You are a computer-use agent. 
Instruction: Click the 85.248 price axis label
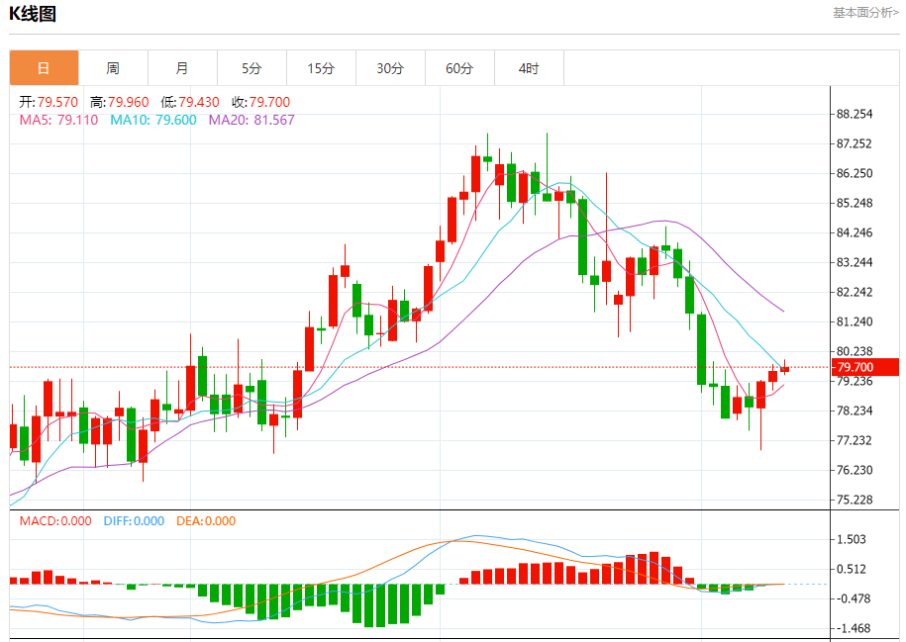click(855, 203)
